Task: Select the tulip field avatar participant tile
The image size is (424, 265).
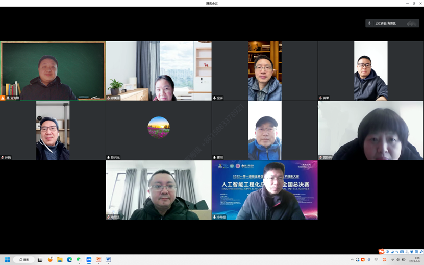Action: click(159, 130)
